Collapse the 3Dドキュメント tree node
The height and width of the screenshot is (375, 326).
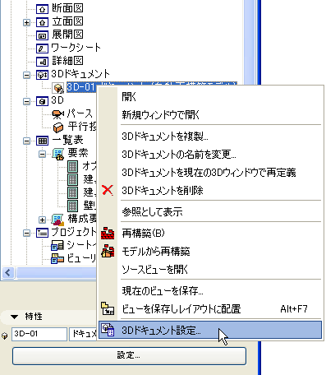[26, 75]
